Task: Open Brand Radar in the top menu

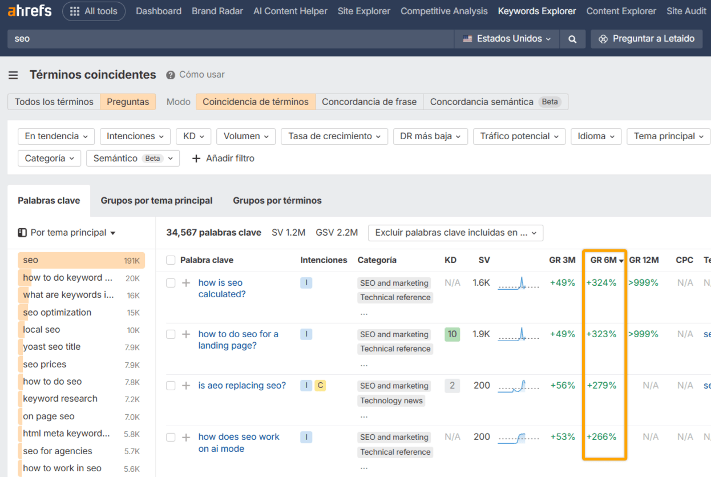Action: pos(217,11)
